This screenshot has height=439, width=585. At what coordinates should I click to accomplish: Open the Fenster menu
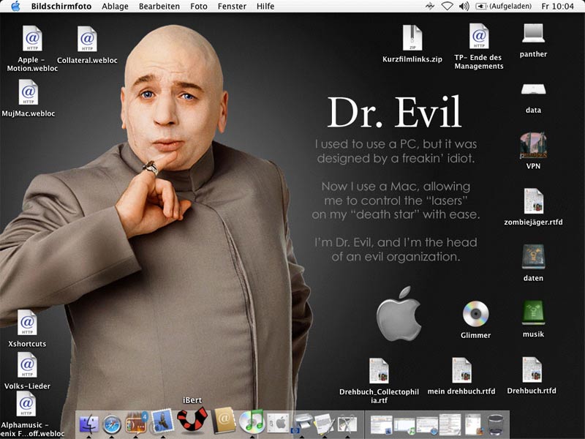(x=232, y=7)
